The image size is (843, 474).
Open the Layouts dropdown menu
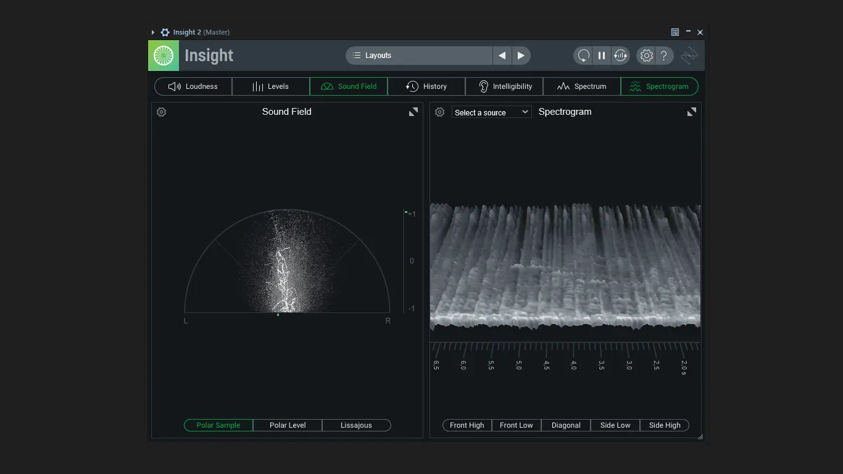[419, 56]
